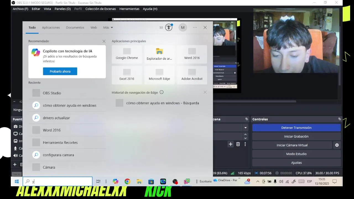Open the ESP input language indicator
The height and width of the screenshot is (199, 354).
pyautogui.click(x=309, y=181)
